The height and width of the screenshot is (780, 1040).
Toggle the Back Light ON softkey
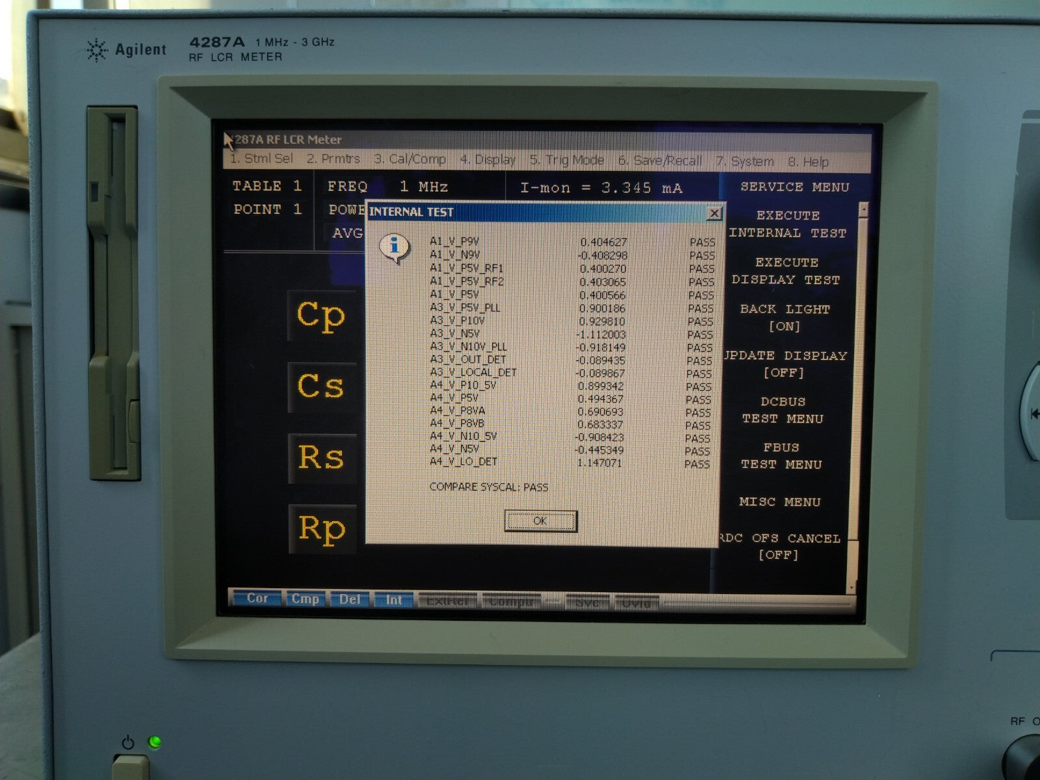[x=785, y=318]
